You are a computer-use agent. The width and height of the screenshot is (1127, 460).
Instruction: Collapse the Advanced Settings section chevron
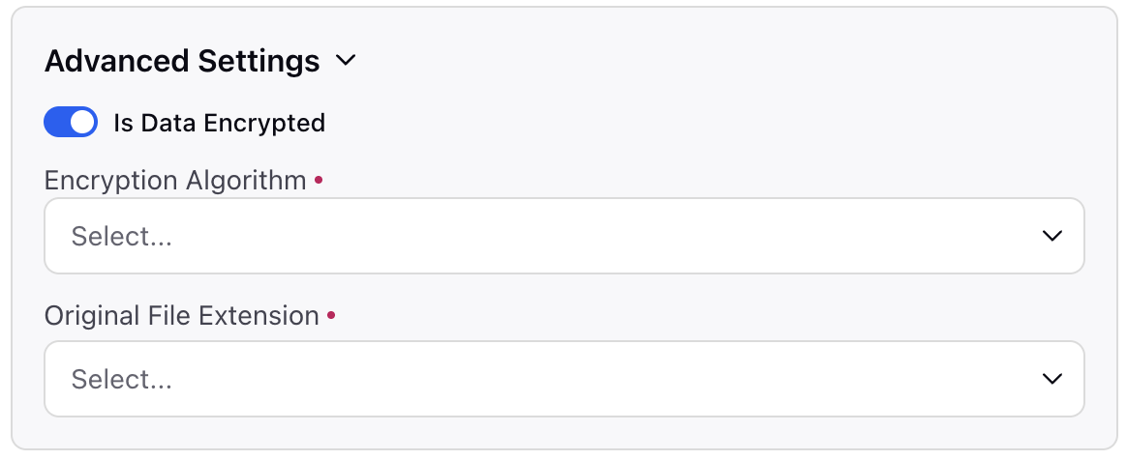[346, 61]
